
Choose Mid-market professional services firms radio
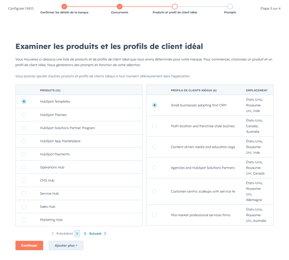click(x=154, y=215)
